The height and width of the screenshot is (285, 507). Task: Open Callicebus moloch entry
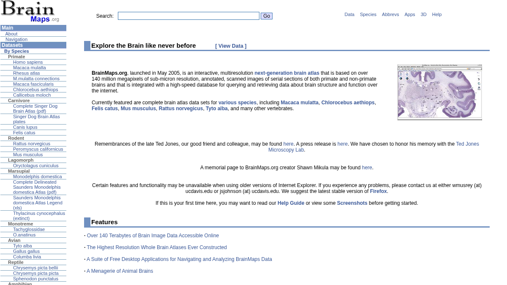[x=32, y=95]
